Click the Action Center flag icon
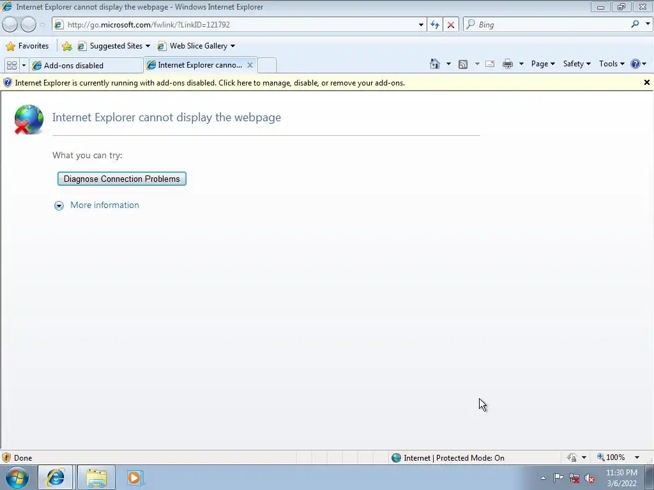Viewport: 654px width, 490px height. coord(558,478)
